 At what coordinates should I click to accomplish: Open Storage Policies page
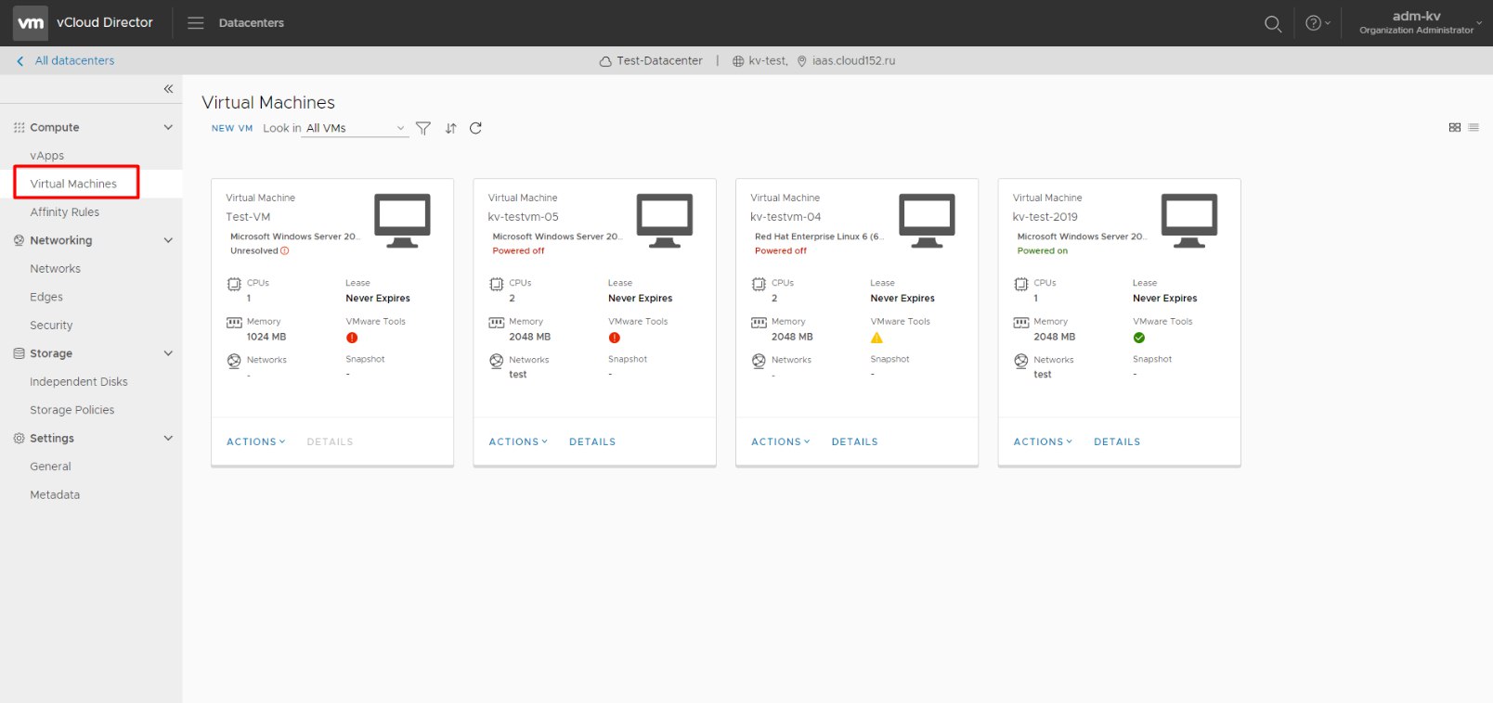72,410
